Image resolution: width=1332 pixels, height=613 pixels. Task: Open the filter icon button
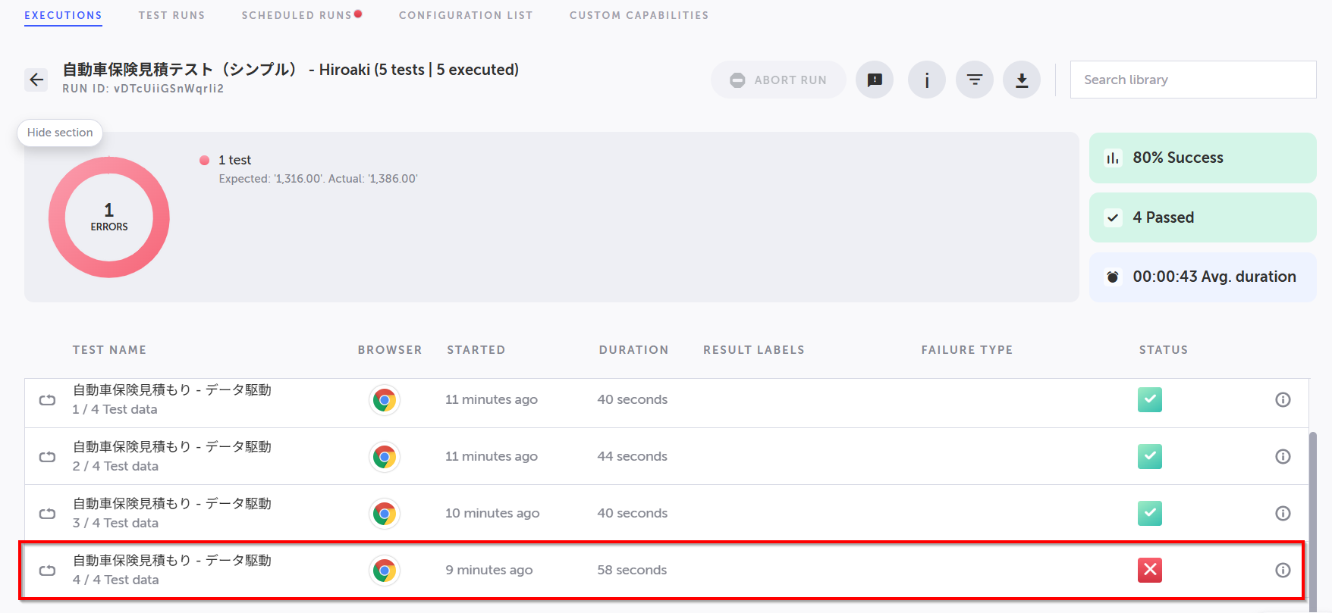975,80
